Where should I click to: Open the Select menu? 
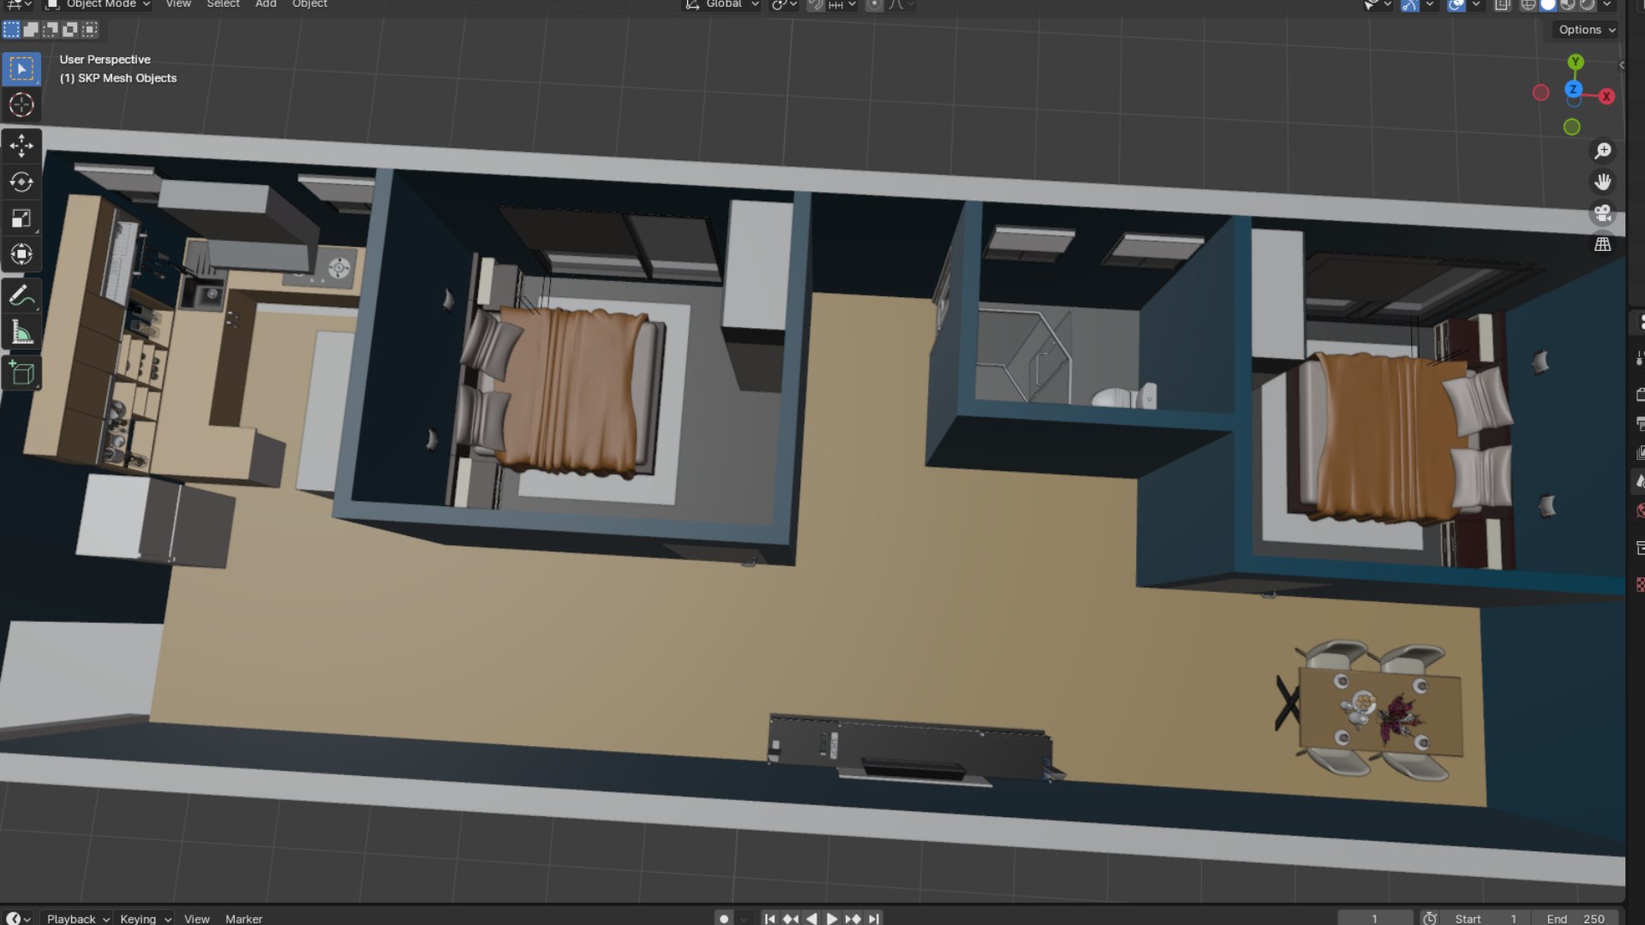(x=224, y=4)
